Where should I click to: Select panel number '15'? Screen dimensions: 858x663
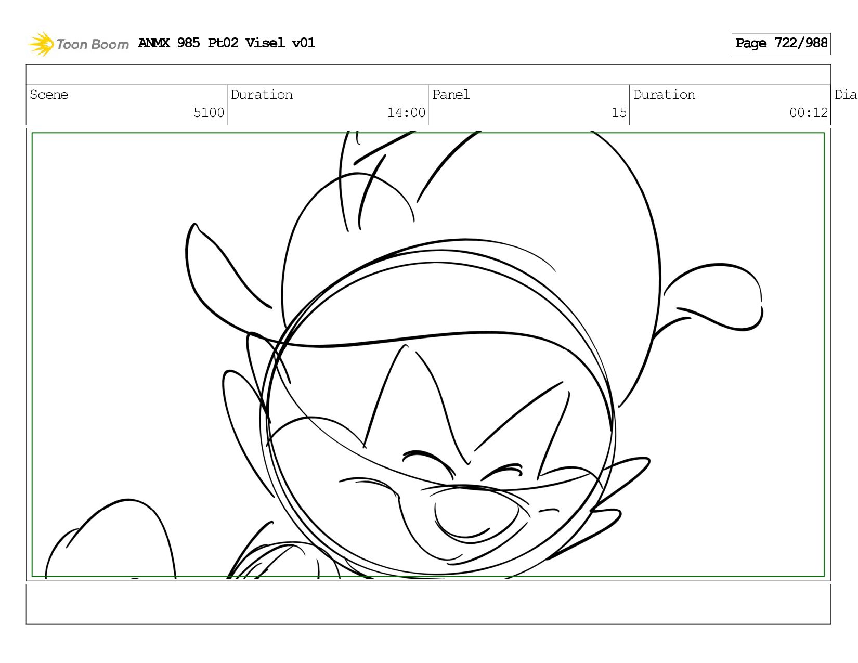pos(619,112)
